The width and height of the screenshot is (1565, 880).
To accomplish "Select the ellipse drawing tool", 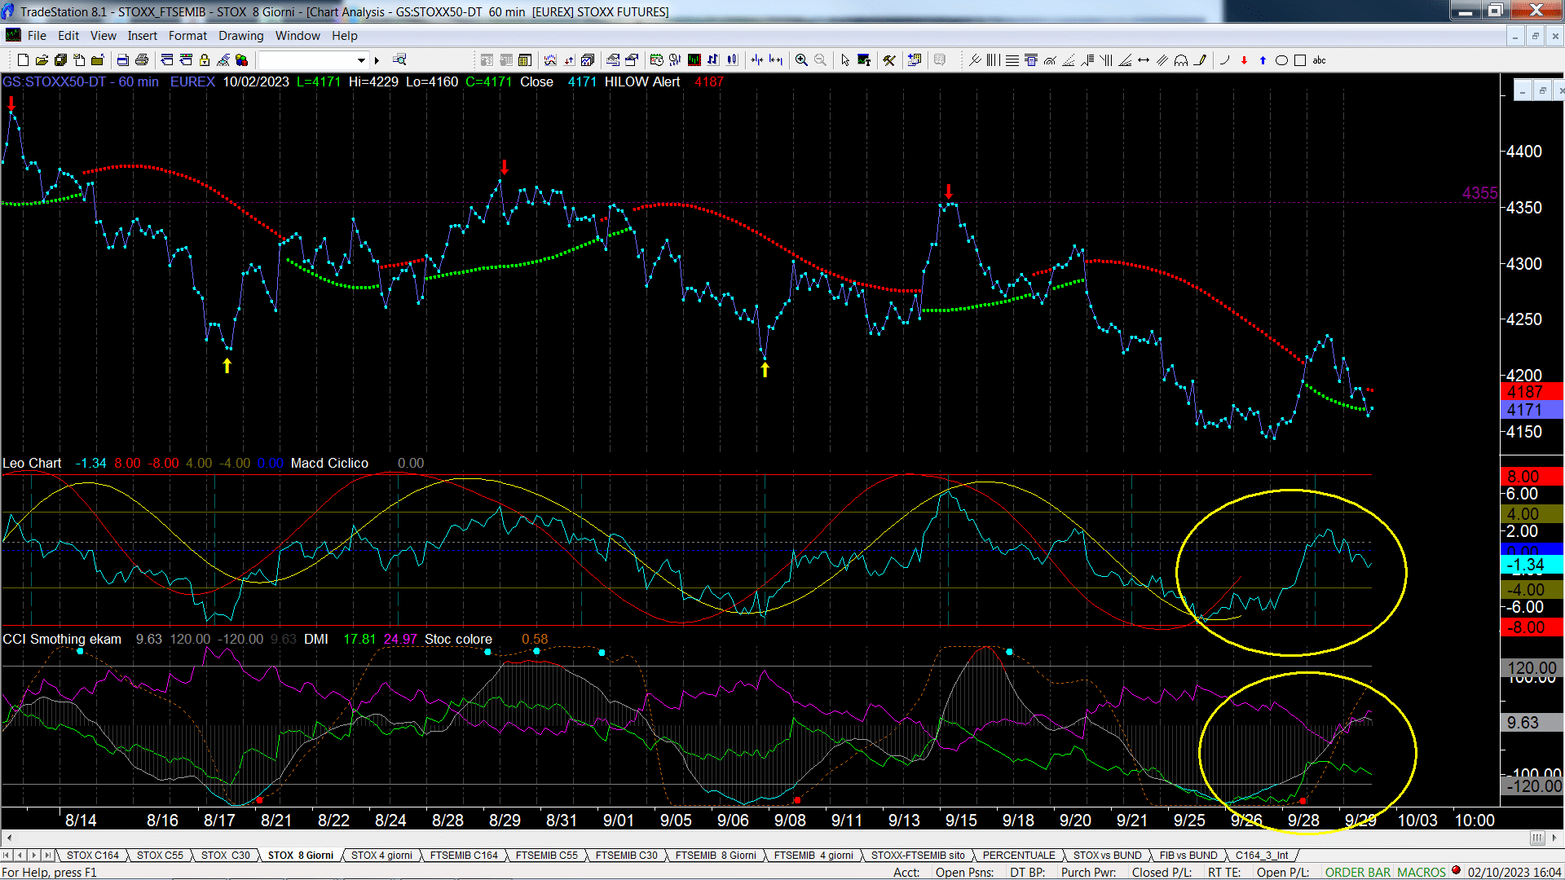I will [x=1281, y=60].
